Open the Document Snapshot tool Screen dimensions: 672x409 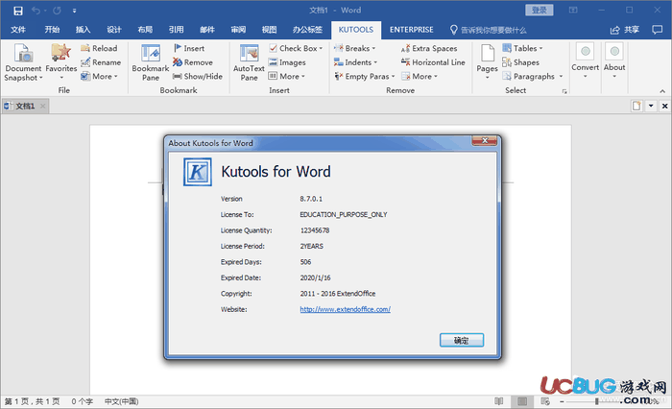click(23, 62)
